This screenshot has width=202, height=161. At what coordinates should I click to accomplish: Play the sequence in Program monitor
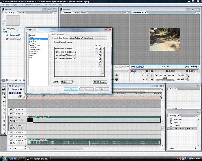coord(165,76)
